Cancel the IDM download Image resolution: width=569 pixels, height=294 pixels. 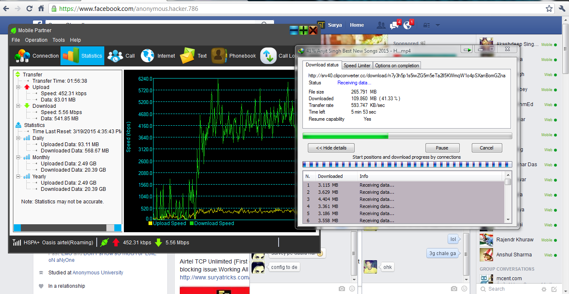[486, 148]
